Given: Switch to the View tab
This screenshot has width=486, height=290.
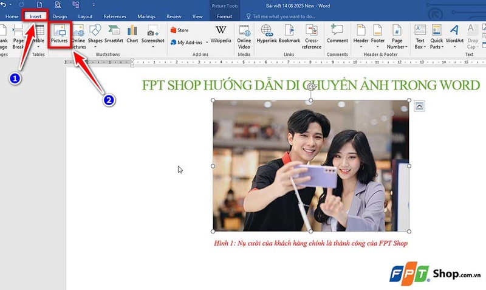Looking at the screenshot, I should click(x=197, y=16).
